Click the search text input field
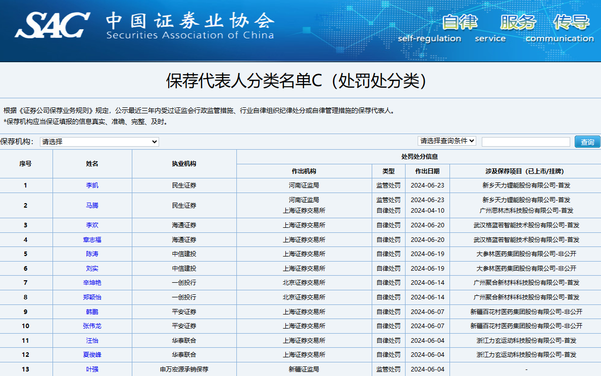This screenshot has height=376, width=601. pos(525,142)
